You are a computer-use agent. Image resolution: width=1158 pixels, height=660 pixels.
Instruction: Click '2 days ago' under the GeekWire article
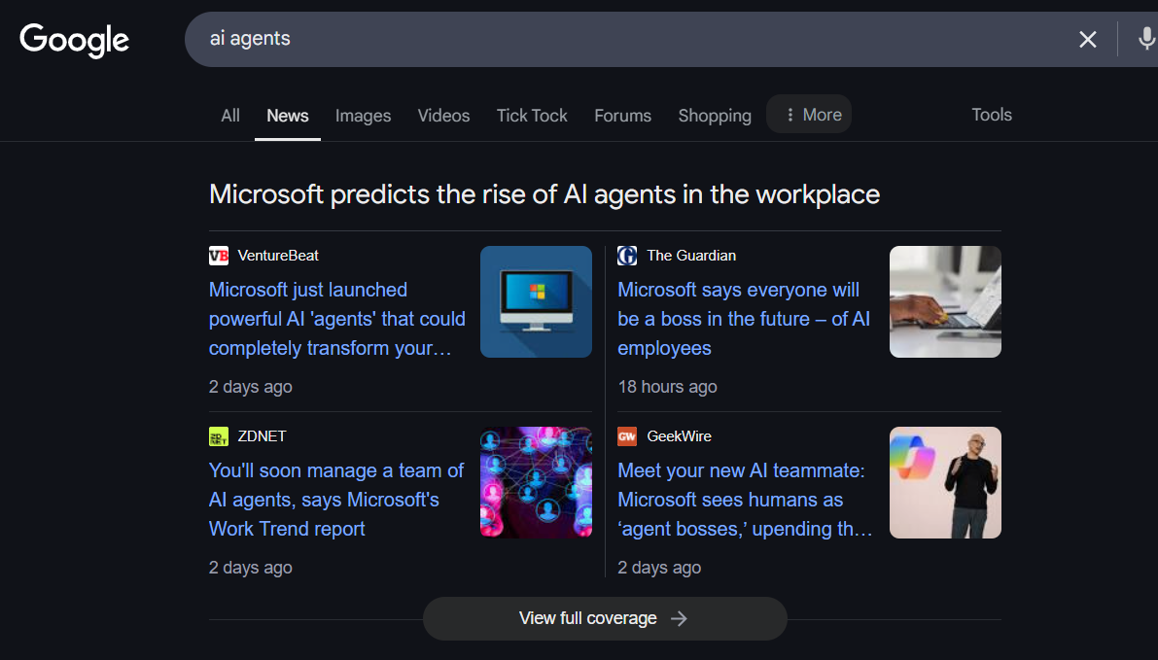click(659, 568)
